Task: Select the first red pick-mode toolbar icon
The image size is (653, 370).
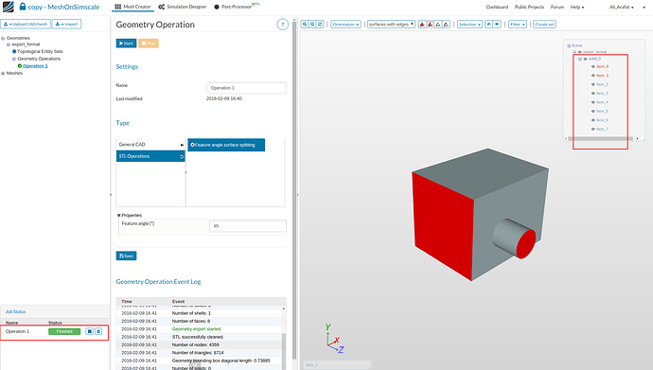Action: [422, 25]
